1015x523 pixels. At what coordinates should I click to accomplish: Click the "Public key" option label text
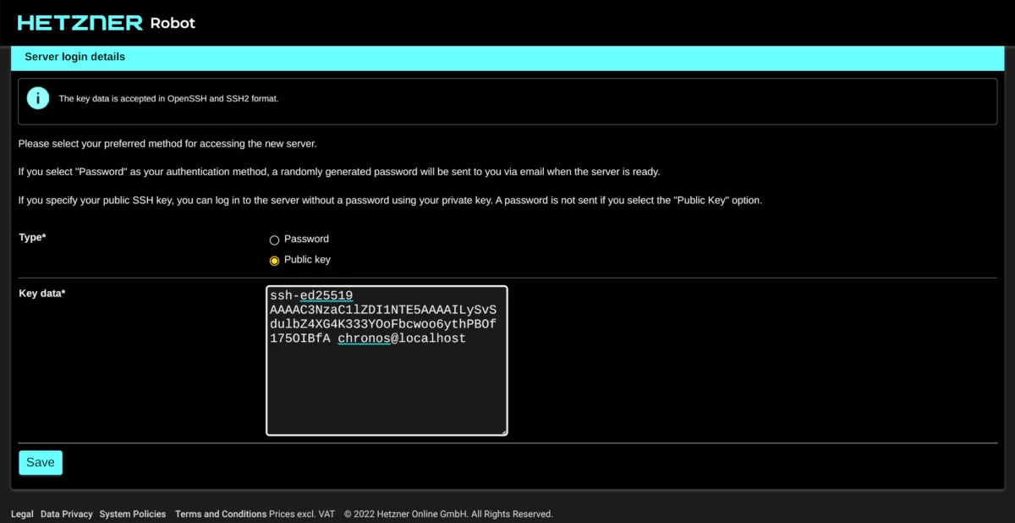tap(307, 260)
